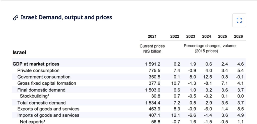Select the 2025 column header

[x=222, y=36]
